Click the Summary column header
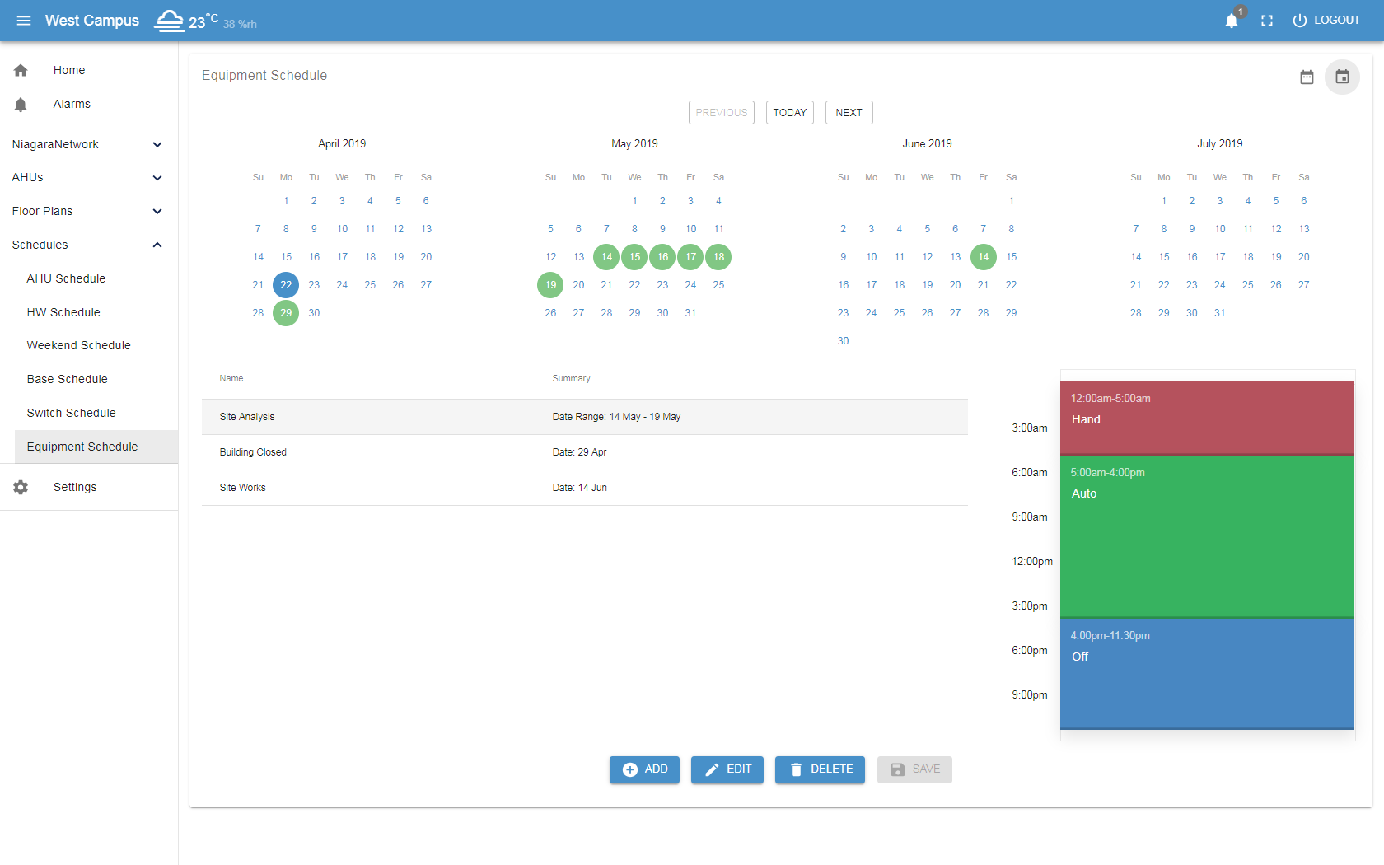 (x=571, y=379)
